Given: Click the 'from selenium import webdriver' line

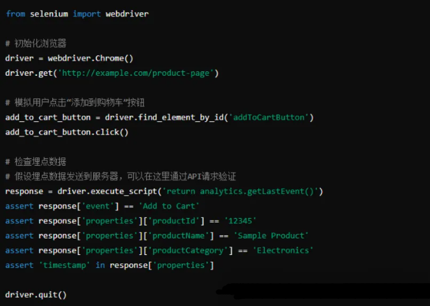Looking at the screenshot, I should [x=77, y=13].
